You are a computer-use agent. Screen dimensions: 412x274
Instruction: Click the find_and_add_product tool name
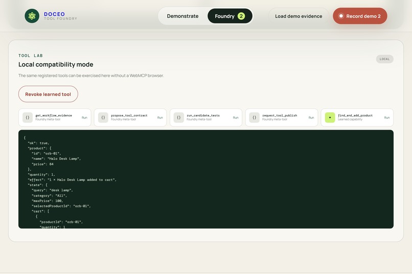(x=355, y=115)
